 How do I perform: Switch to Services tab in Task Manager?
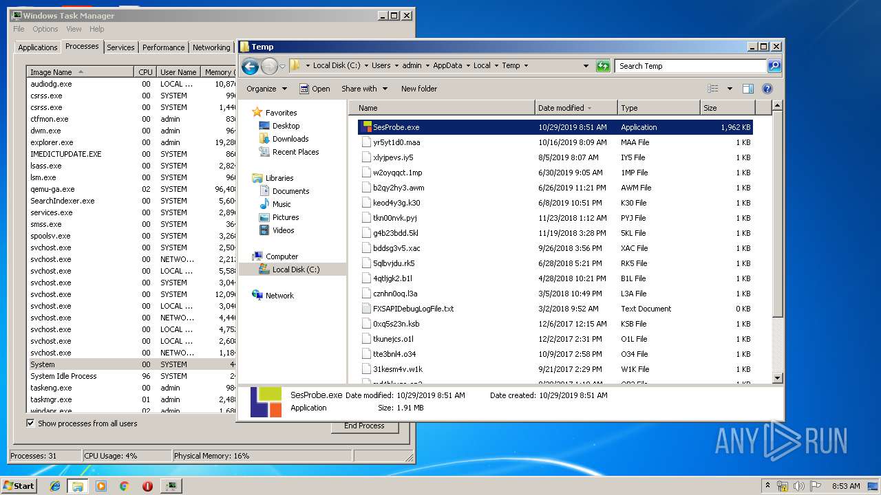pyautogui.click(x=120, y=47)
